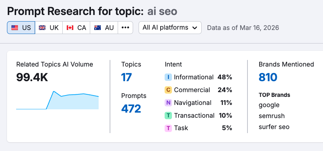The image size is (323, 151).
Task: Open the All AI platforms dropdown
Action: [170, 28]
